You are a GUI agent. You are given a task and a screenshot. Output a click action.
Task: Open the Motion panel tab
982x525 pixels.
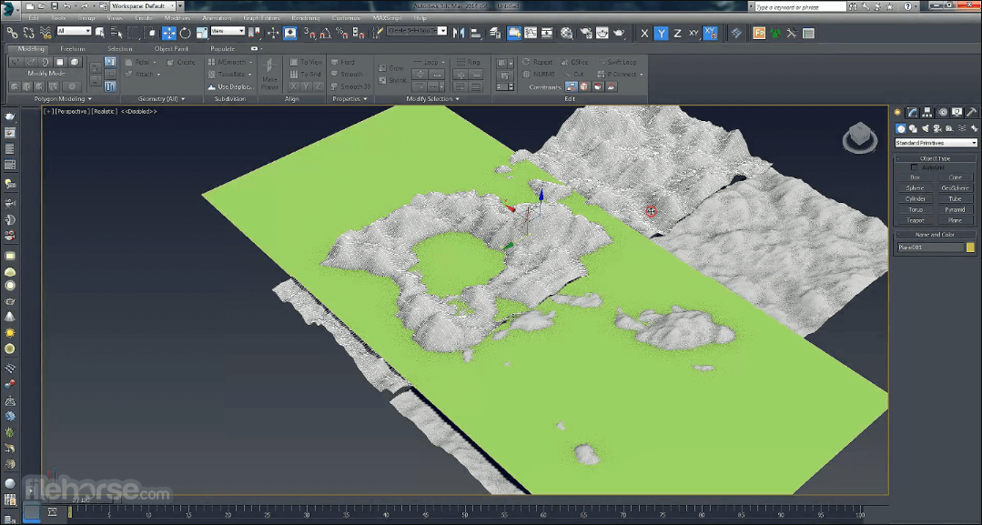click(942, 112)
